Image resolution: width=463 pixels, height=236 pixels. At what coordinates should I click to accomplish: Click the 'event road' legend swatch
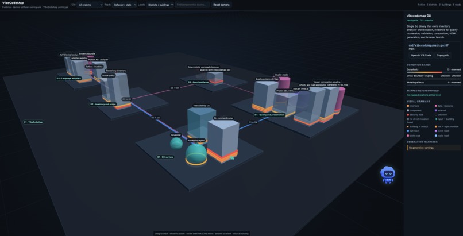click(x=435, y=131)
